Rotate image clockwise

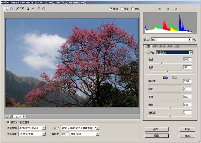44,9
